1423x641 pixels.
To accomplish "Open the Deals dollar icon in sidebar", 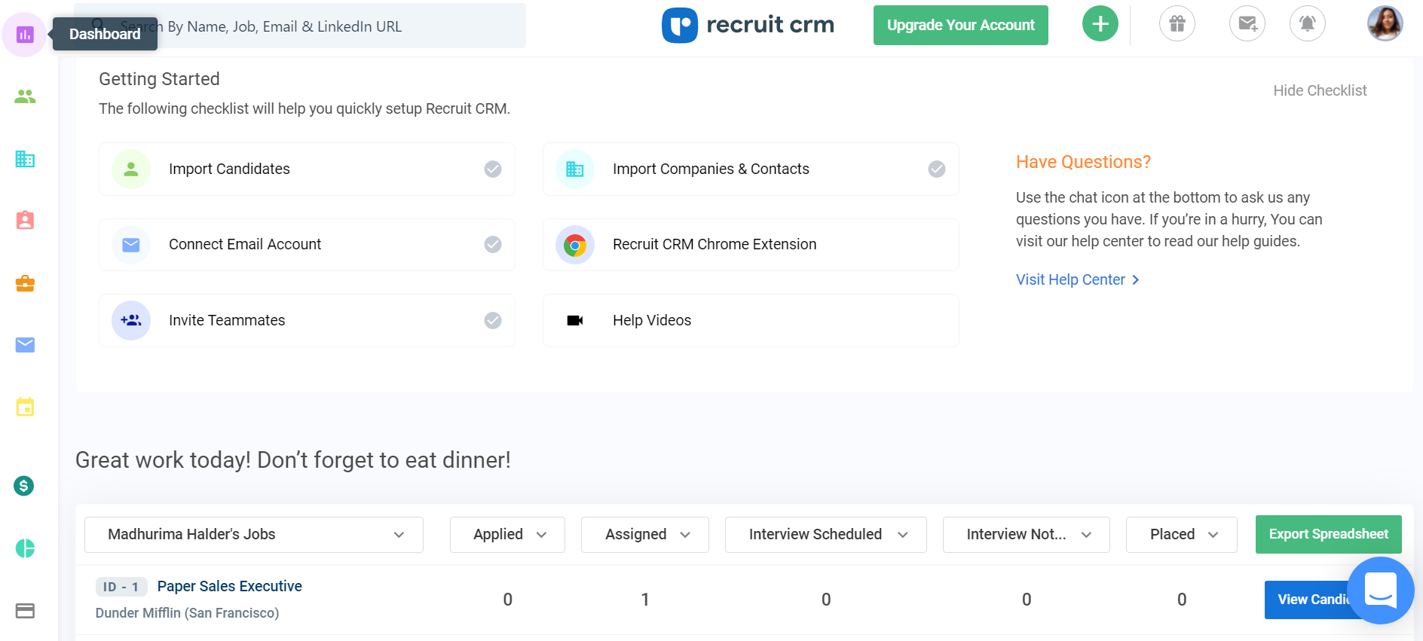I will (24, 486).
